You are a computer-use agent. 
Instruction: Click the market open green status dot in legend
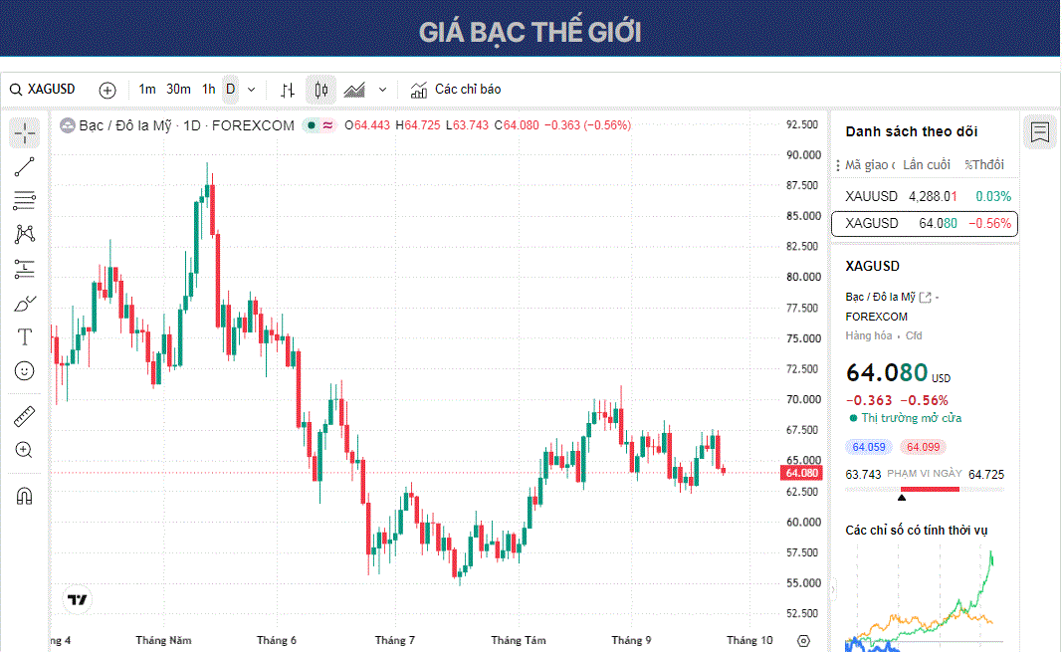(312, 125)
